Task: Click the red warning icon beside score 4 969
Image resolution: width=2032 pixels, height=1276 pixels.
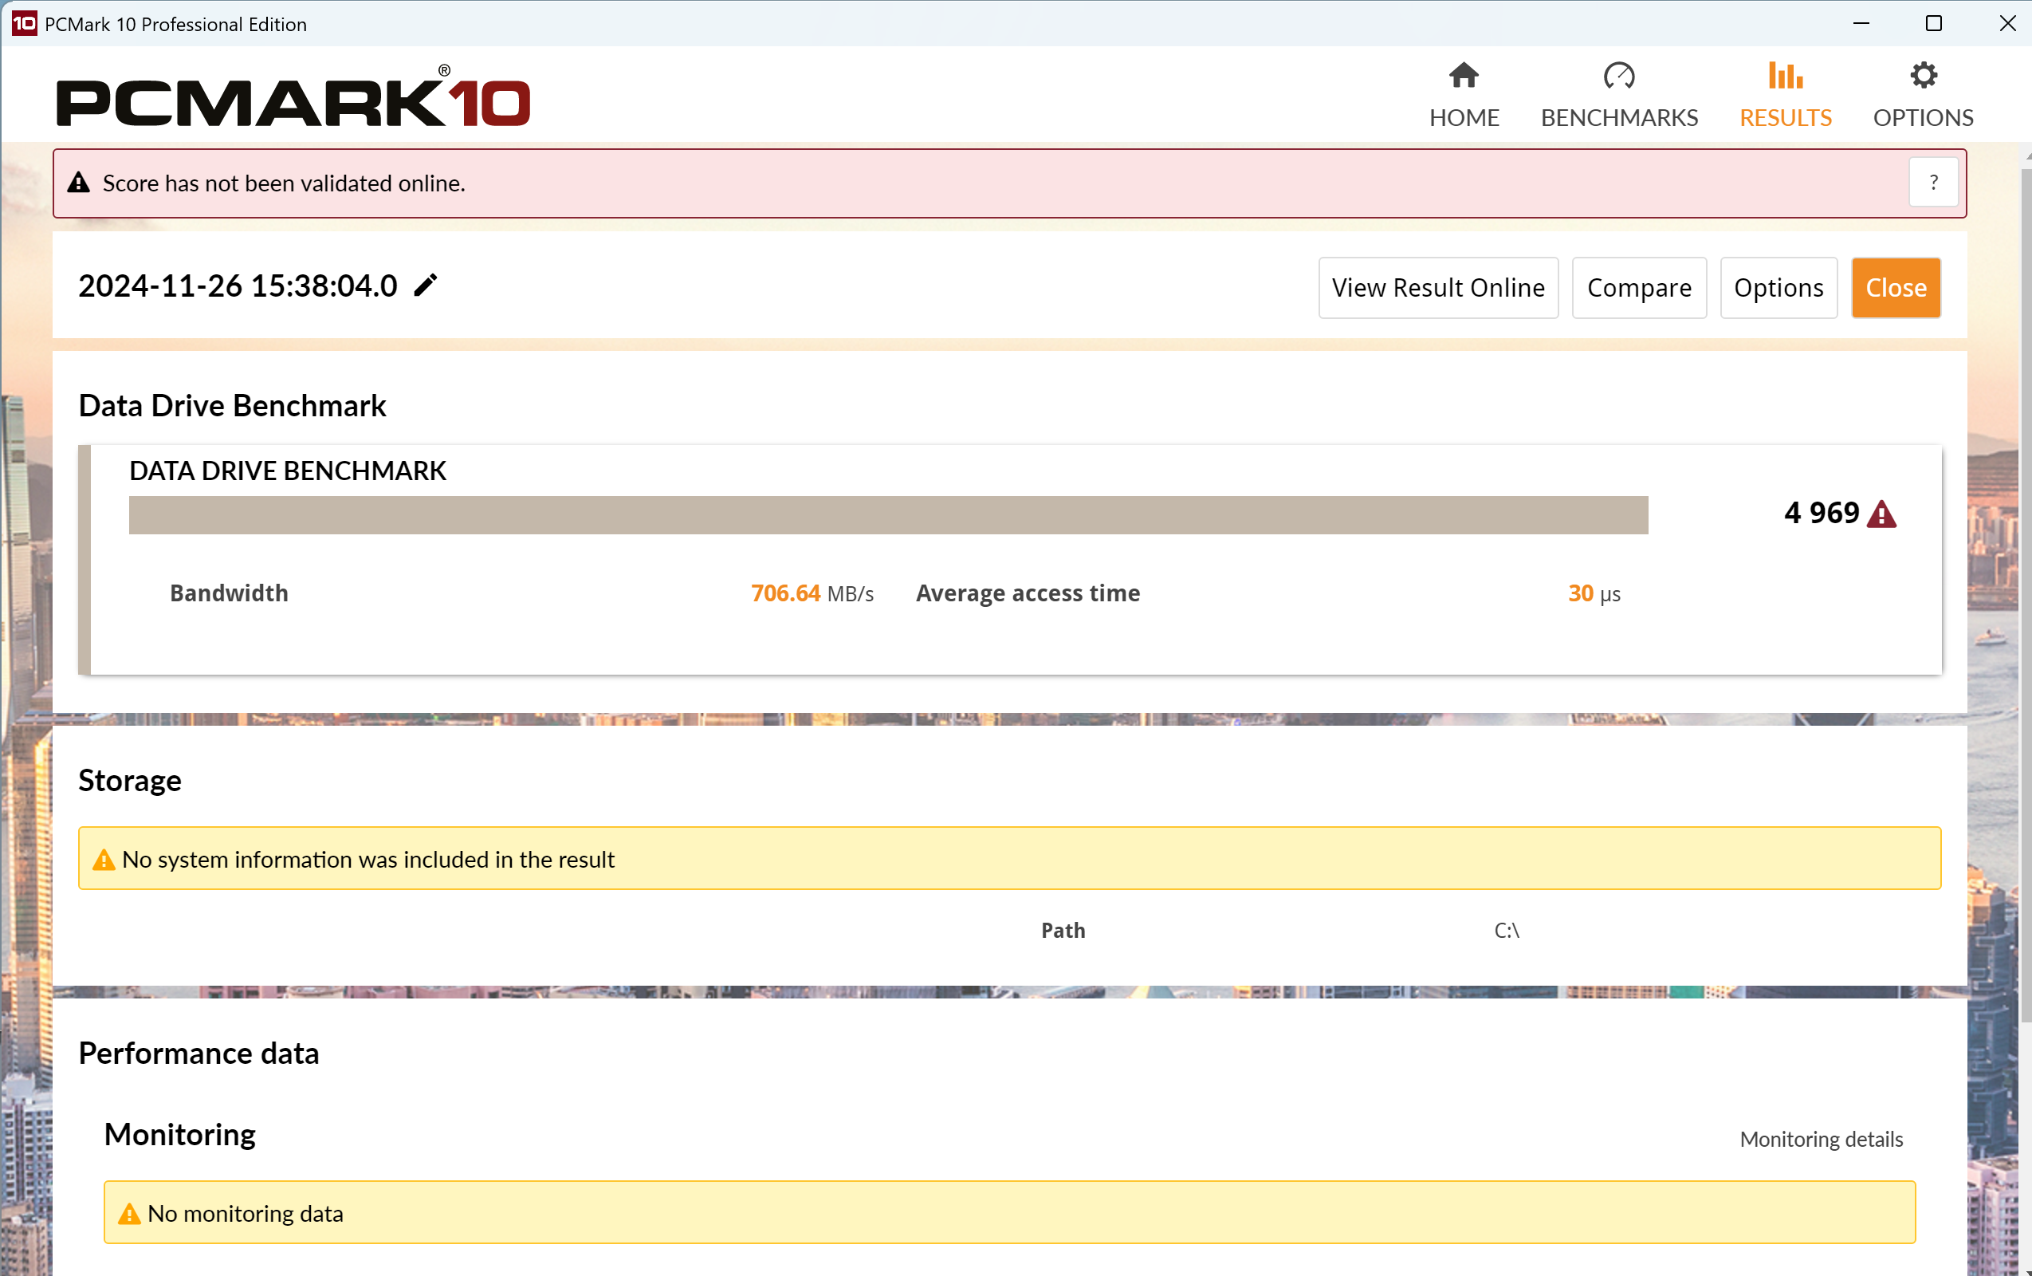Action: click(x=1881, y=514)
